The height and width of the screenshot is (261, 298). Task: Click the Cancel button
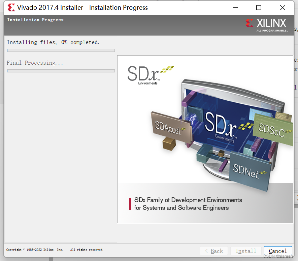click(x=278, y=251)
